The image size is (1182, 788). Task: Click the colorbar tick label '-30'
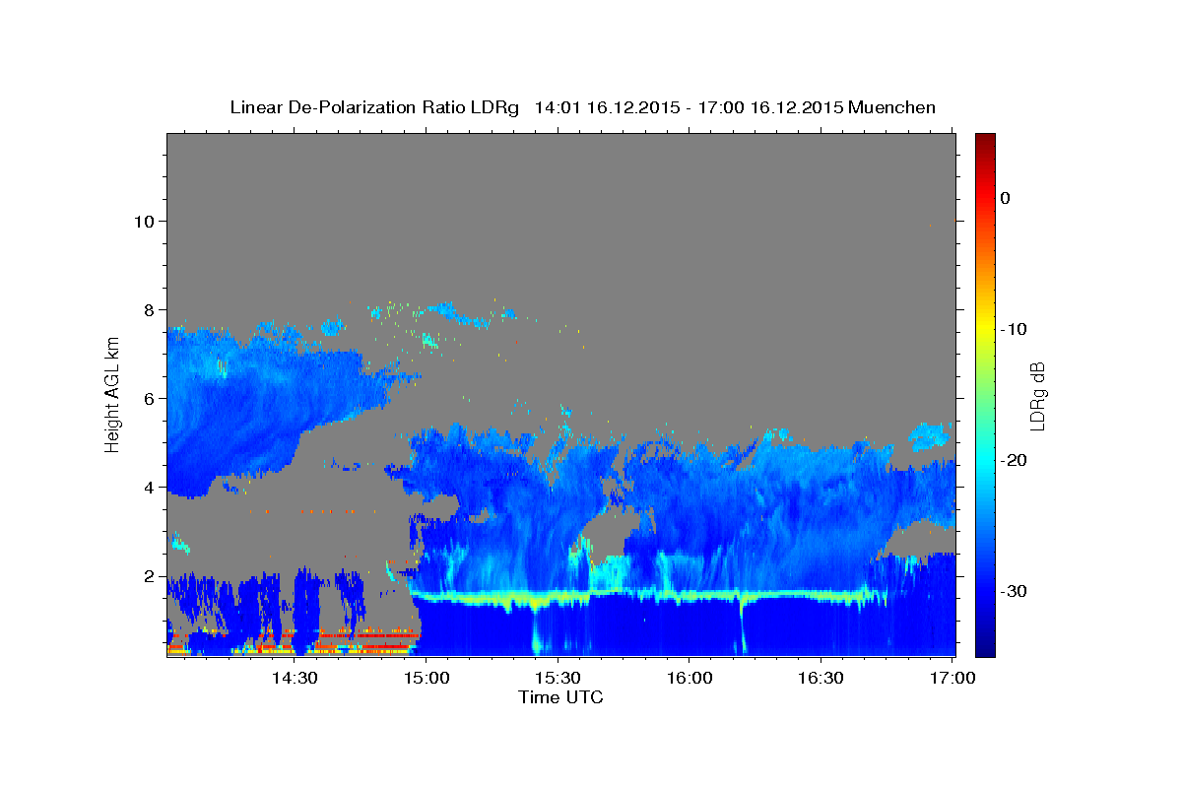(1014, 591)
